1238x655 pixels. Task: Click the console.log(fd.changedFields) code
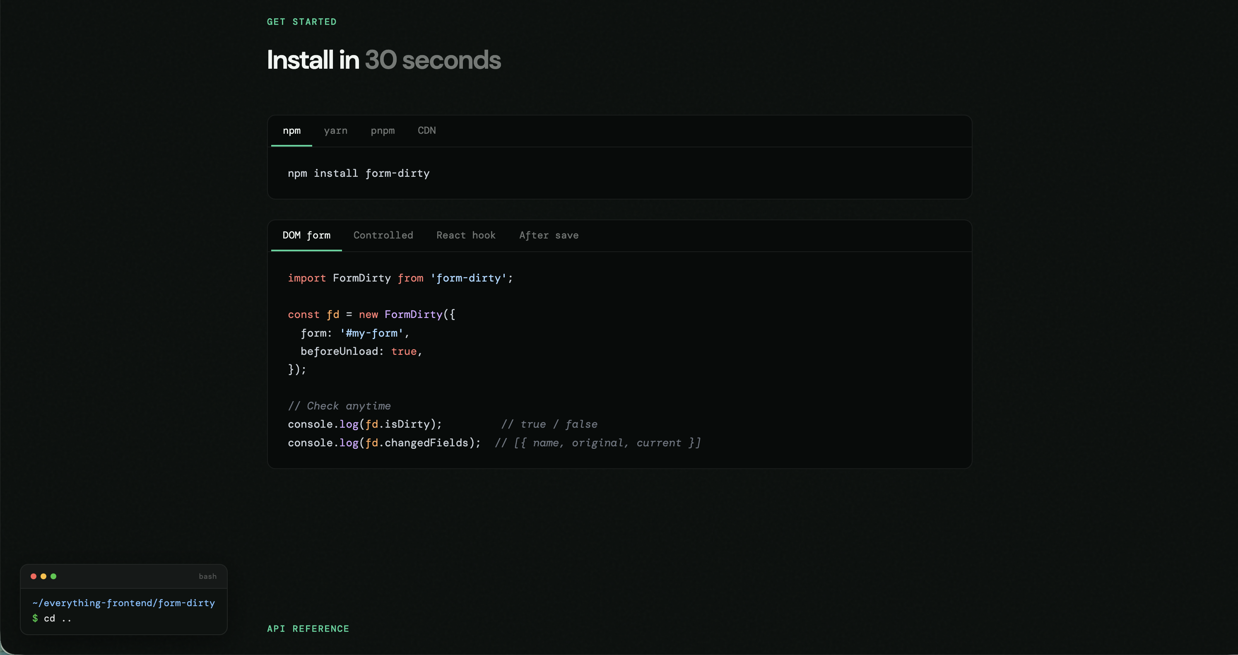(384, 443)
